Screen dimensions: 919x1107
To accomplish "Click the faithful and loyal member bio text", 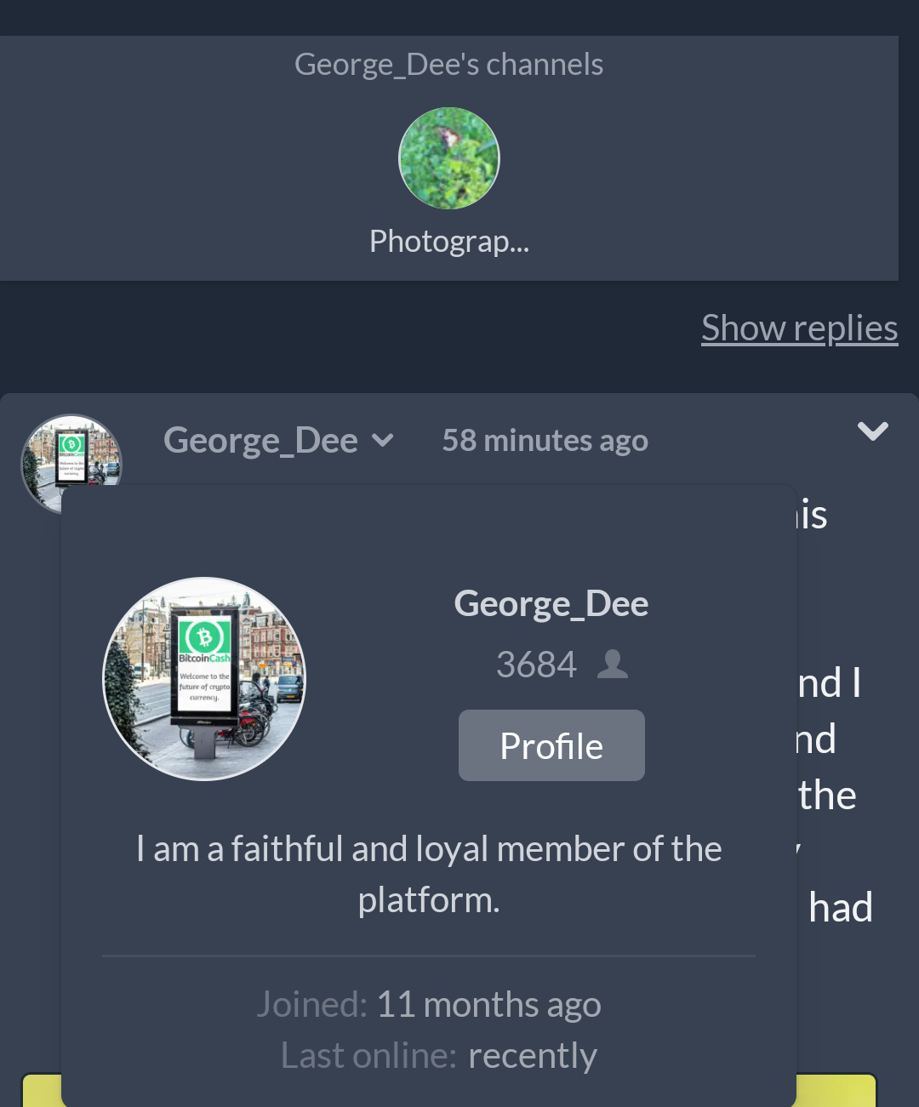I will [429, 875].
